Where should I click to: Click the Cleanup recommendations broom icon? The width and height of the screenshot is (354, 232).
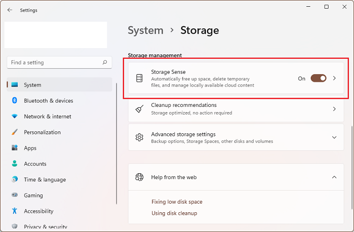[139, 109]
